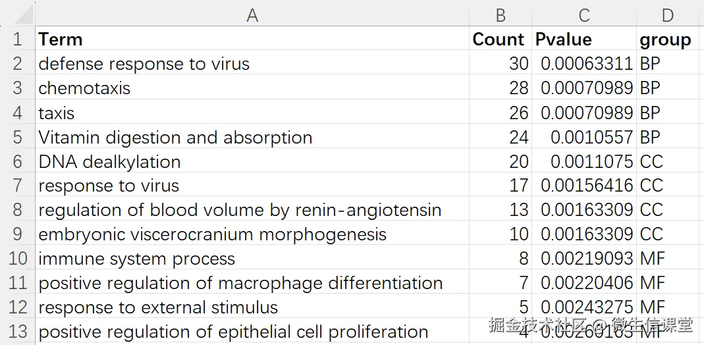Select cell 'Vitamin digestion and absorption'
Viewport: 704px width, 345px height.
[x=252, y=137]
